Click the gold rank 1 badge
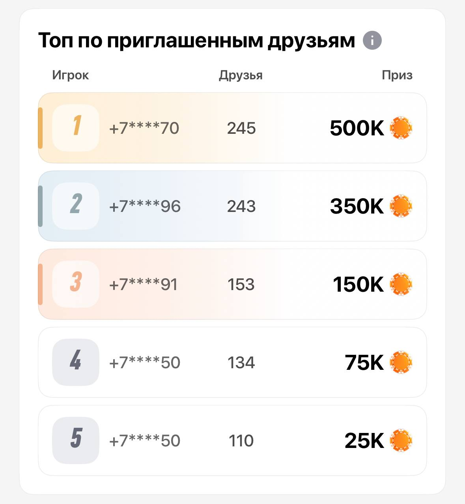Viewport: 465px width, 504px height. pyautogui.click(x=76, y=128)
